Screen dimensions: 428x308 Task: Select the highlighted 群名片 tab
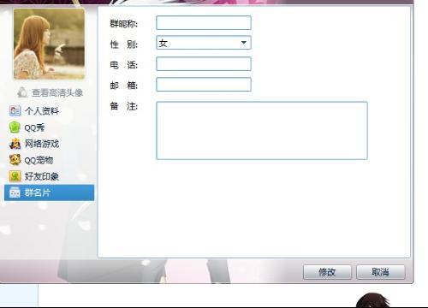pos(49,192)
